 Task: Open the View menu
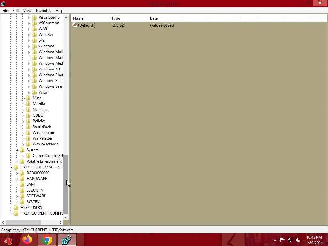pos(28,11)
